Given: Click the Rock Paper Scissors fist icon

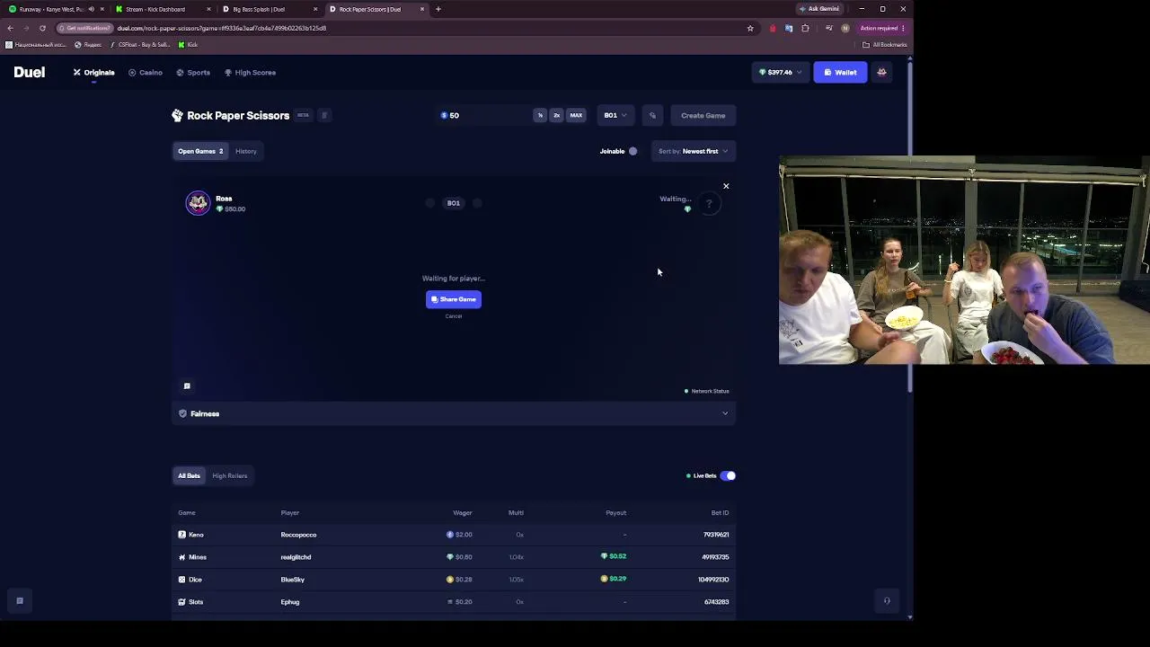Looking at the screenshot, I should [x=177, y=115].
